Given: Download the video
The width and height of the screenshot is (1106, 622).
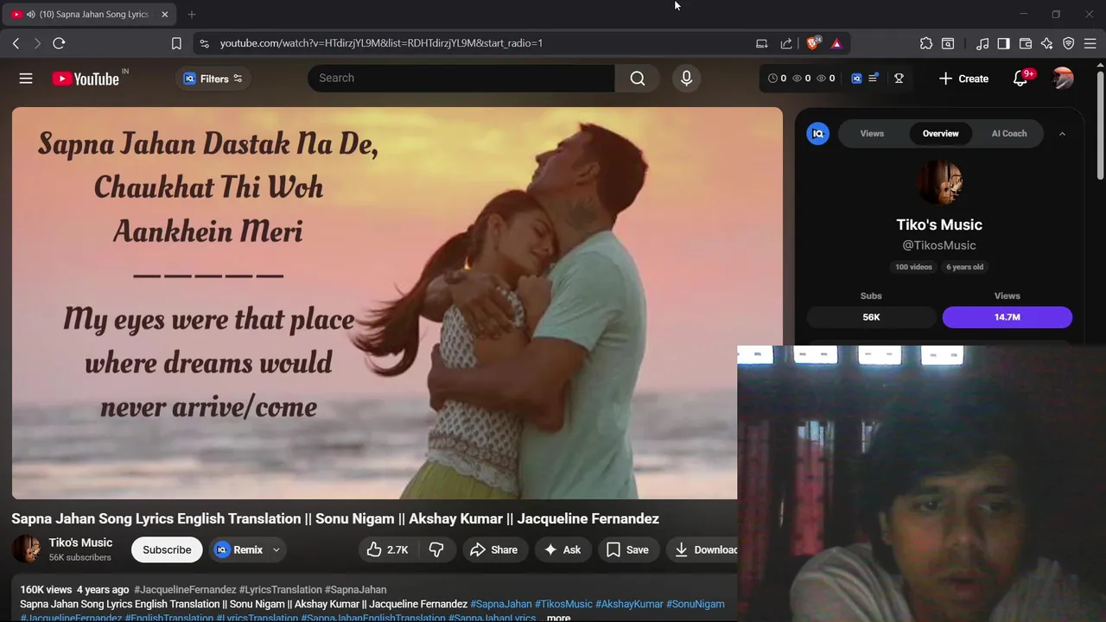Looking at the screenshot, I should coord(705,549).
